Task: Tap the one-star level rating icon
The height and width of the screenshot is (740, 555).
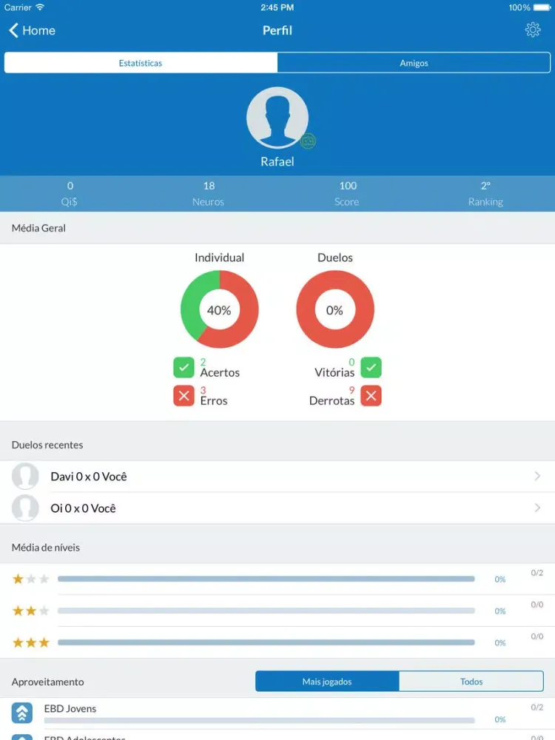Action: click(x=30, y=579)
